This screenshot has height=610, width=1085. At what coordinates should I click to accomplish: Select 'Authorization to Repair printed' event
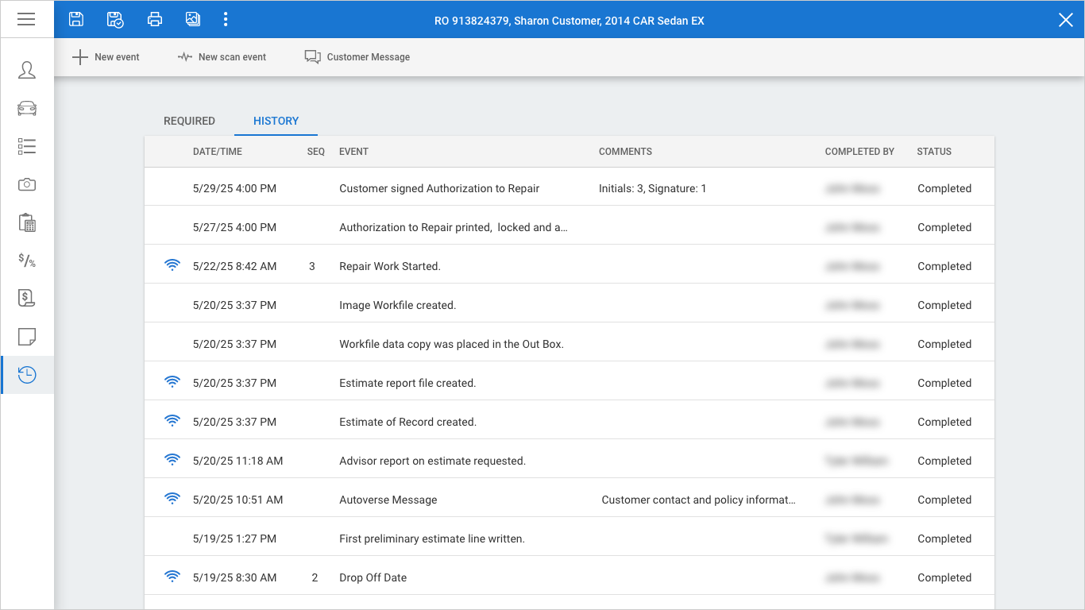454,227
